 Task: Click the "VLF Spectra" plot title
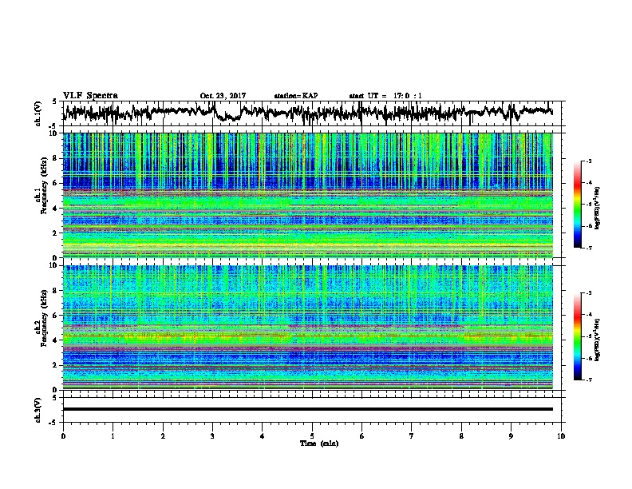click(x=90, y=95)
